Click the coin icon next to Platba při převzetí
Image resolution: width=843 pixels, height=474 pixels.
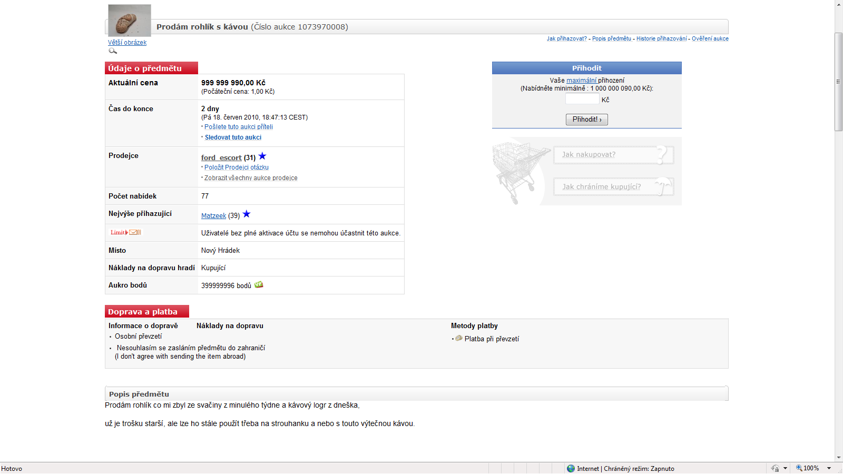click(459, 338)
